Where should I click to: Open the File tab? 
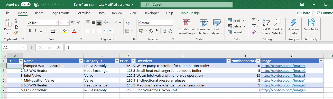click(x=7, y=13)
